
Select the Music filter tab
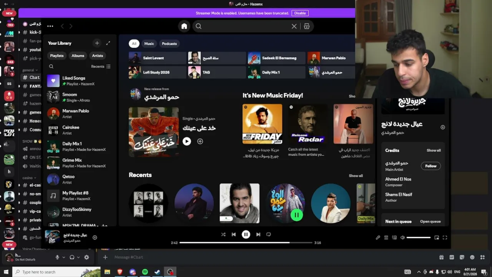click(149, 43)
